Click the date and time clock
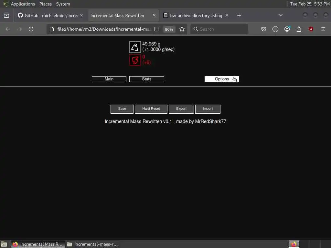This screenshot has width=331, height=248. pyautogui.click(x=310, y=4)
